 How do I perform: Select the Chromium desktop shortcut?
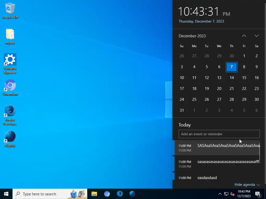pyautogui.click(x=10, y=88)
